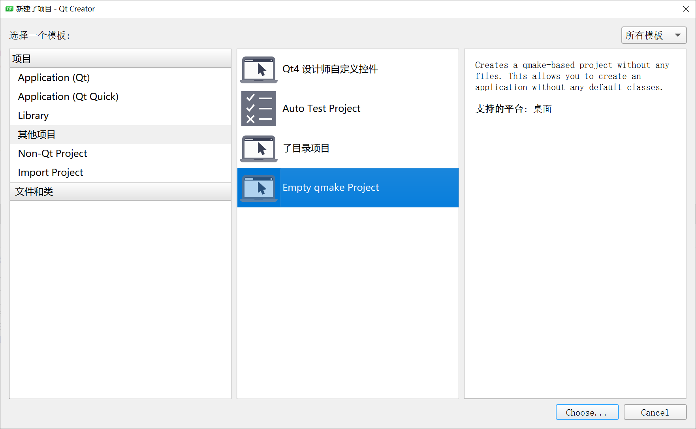Select the Qt4 设计师自定义控件 template icon
The image size is (696, 429).
(258, 70)
